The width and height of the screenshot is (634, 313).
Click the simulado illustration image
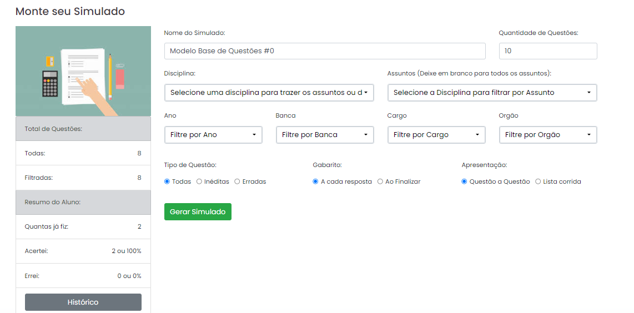pyautogui.click(x=83, y=71)
